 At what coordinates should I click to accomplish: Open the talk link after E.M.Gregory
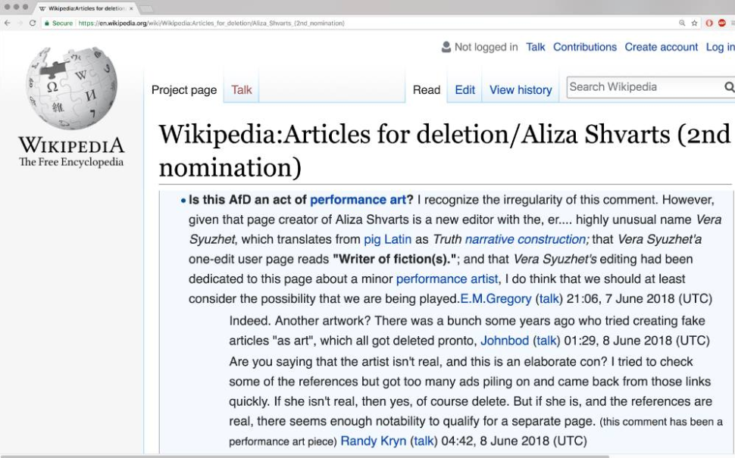(x=549, y=299)
